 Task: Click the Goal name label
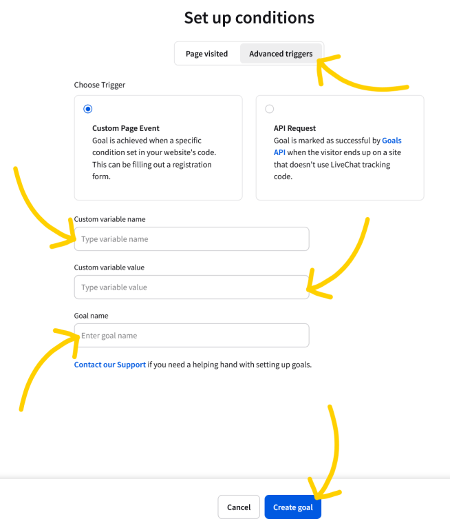click(91, 316)
